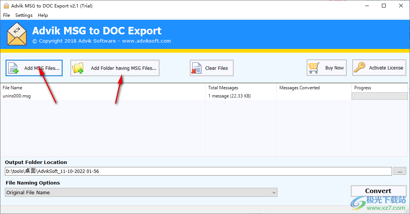Maximize the Advik window
Viewport: 410px width, 214px height.
click(x=383, y=6)
